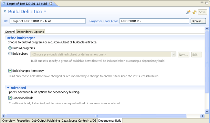Toggle Build changed items only checkbox

10,71
